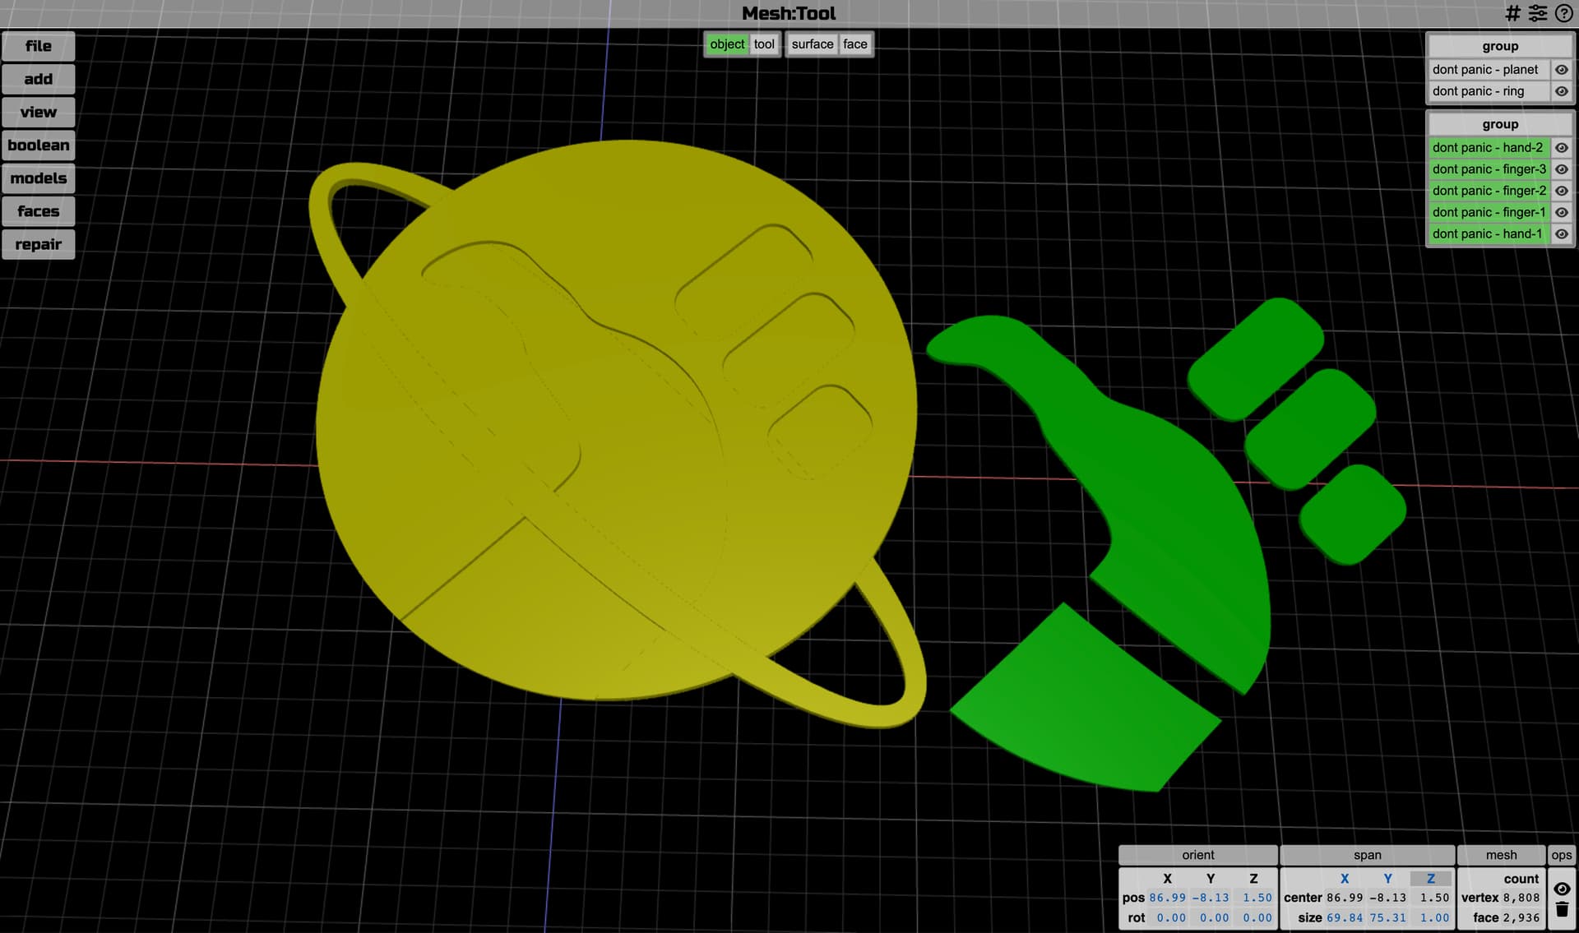This screenshot has height=933, width=1579.
Task: Click the span Y axis label
Action: pyautogui.click(x=1388, y=879)
